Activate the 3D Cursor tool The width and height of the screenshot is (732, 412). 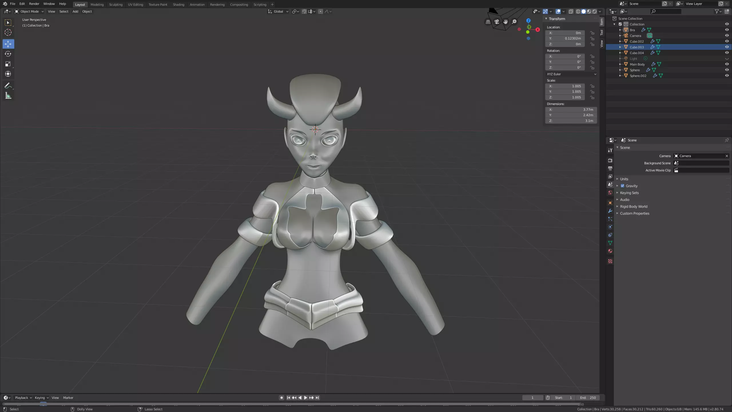(8, 32)
